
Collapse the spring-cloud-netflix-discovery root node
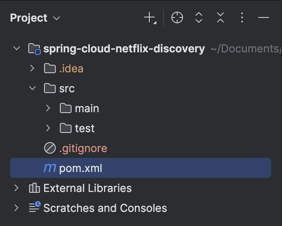(17, 48)
